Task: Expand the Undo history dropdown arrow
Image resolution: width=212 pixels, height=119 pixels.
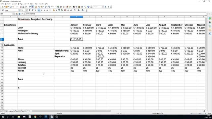Action: coord(51,7)
